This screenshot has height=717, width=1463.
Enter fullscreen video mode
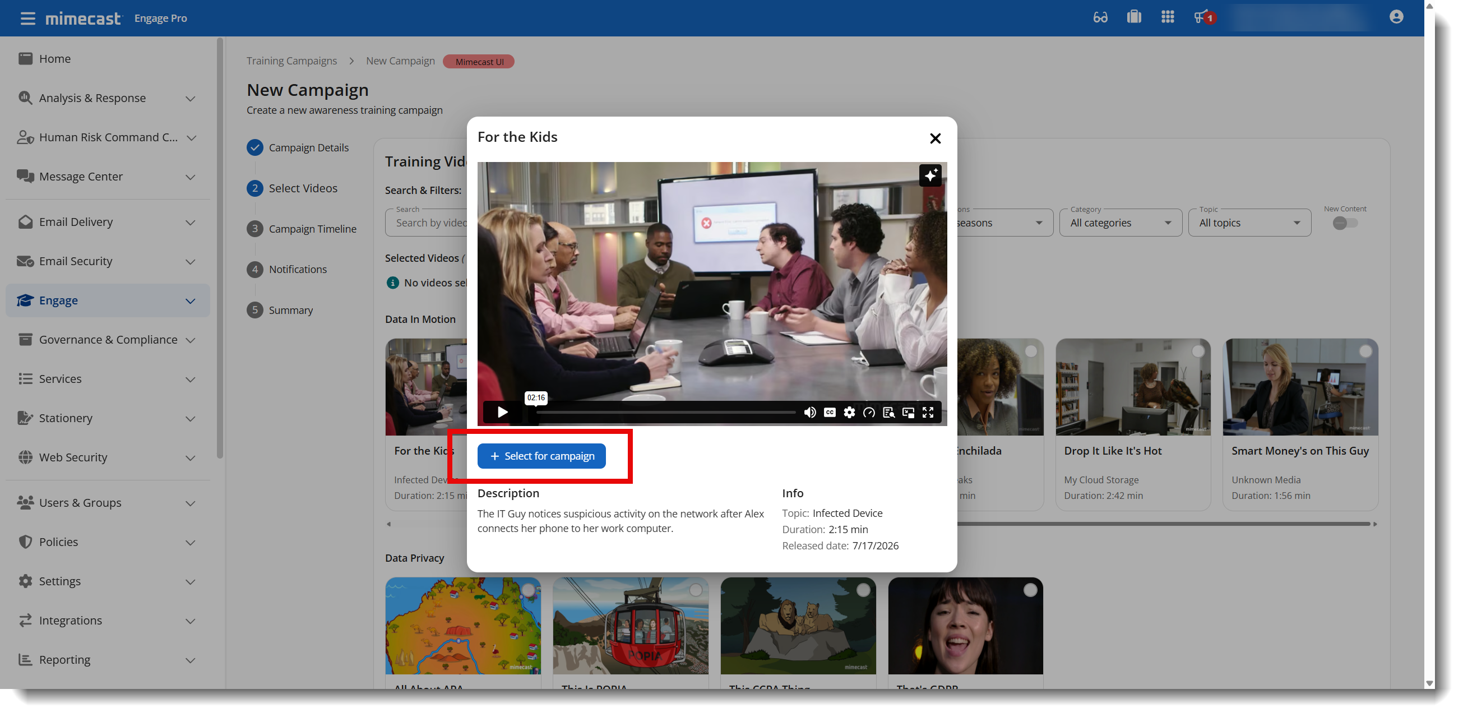pyautogui.click(x=928, y=412)
